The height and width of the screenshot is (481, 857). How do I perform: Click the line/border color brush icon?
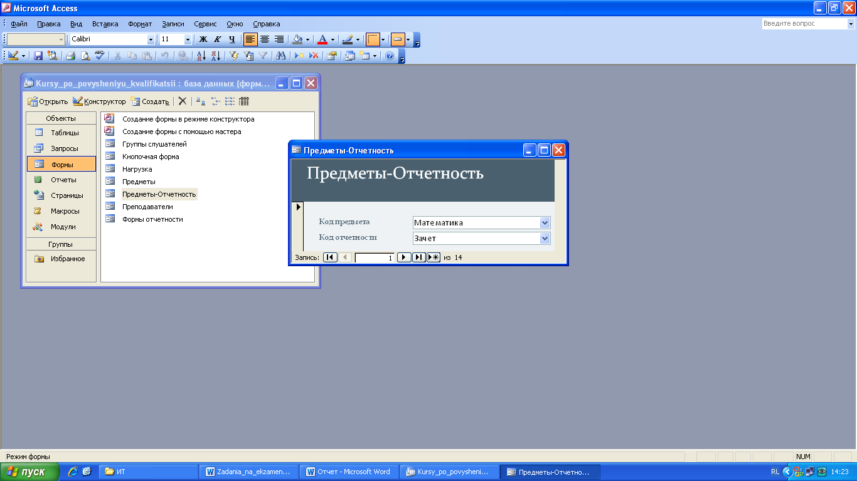tap(347, 39)
